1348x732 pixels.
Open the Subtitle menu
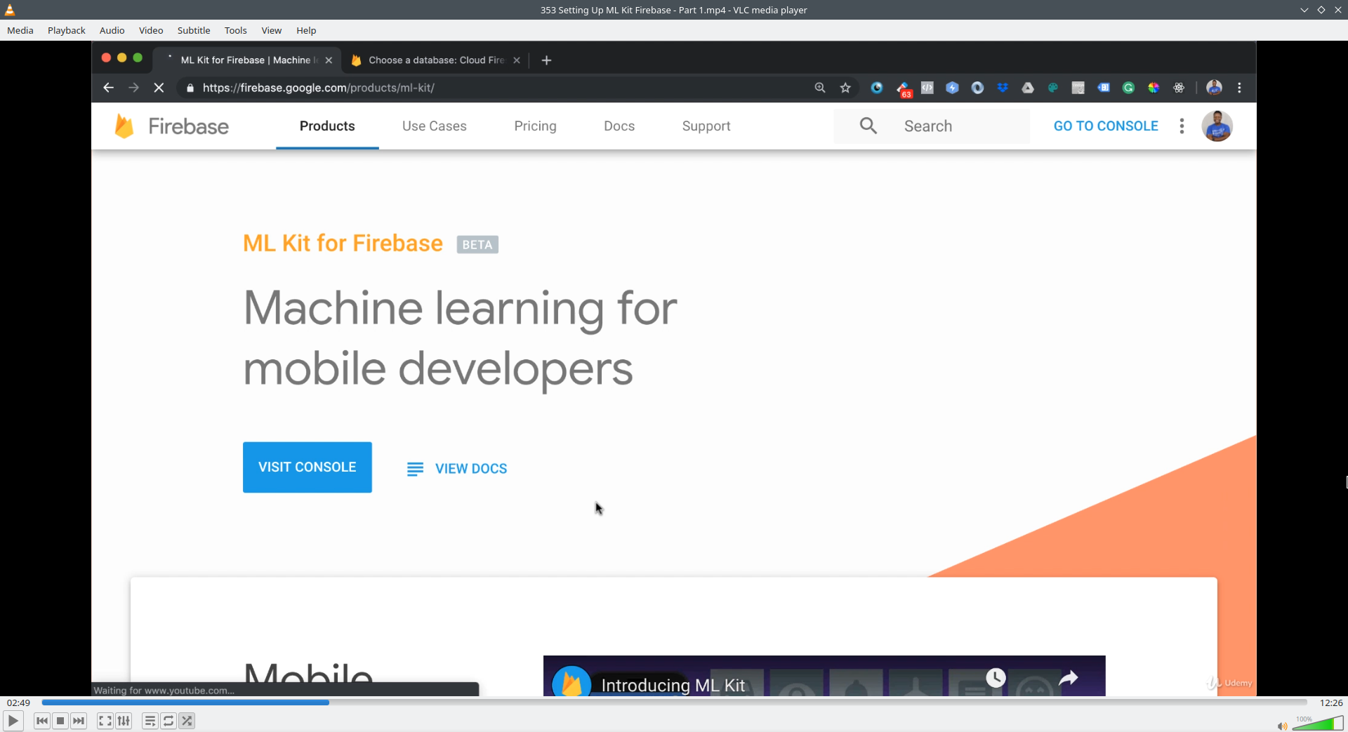194,30
